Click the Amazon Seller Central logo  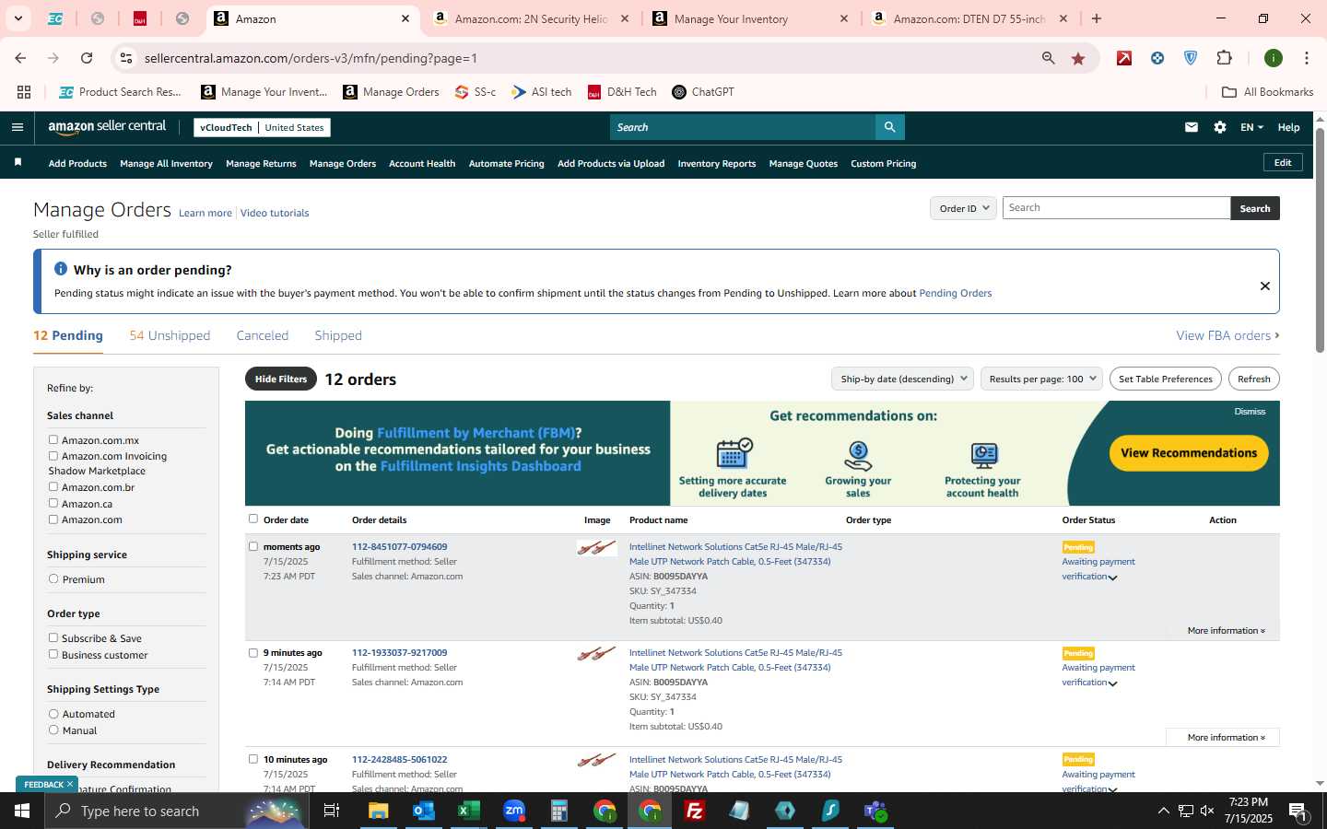pos(107,127)
